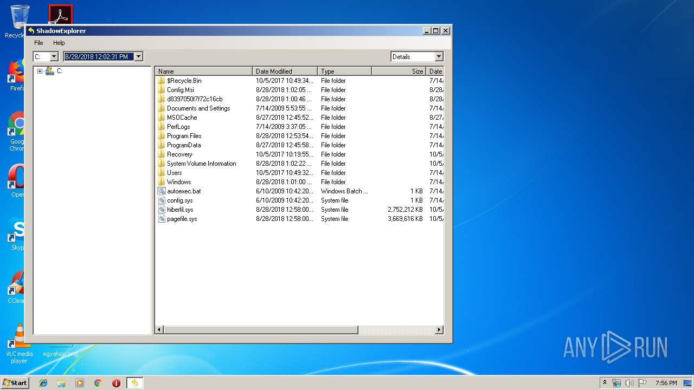Sort by the Date Modified column header
This screenshot has width=694, height=390.
285,71
